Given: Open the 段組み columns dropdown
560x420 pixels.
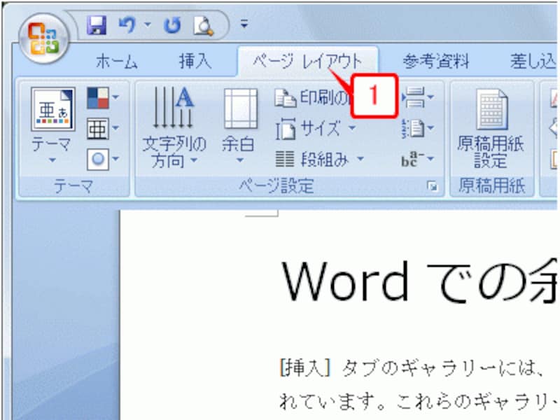Looking at the screenshot, I should point(320,160).
